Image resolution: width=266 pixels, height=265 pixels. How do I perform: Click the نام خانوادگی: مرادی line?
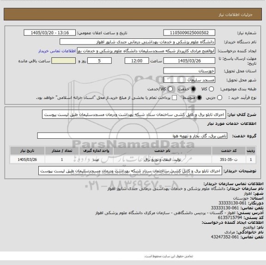(x=244, y=232)
